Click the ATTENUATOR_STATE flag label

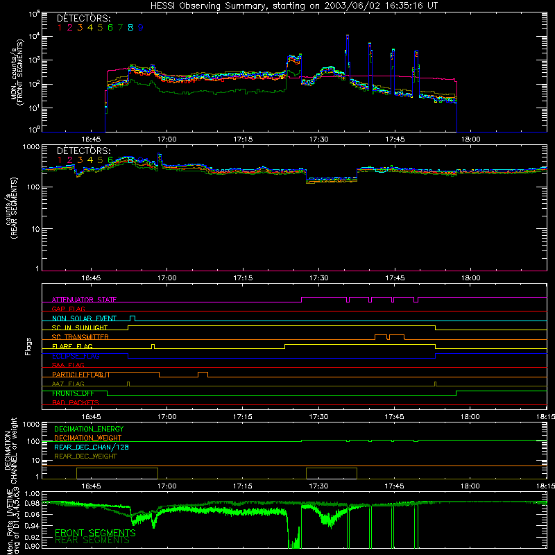pos(84,300)
